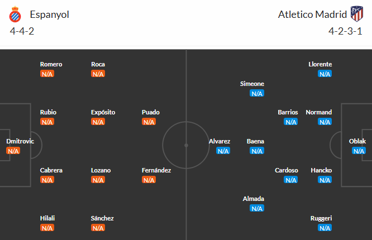The height and width of the screenshot is (240, 372).
Task: Select goalkeeper Dmitrovic on the pitch
Action: 20,141
